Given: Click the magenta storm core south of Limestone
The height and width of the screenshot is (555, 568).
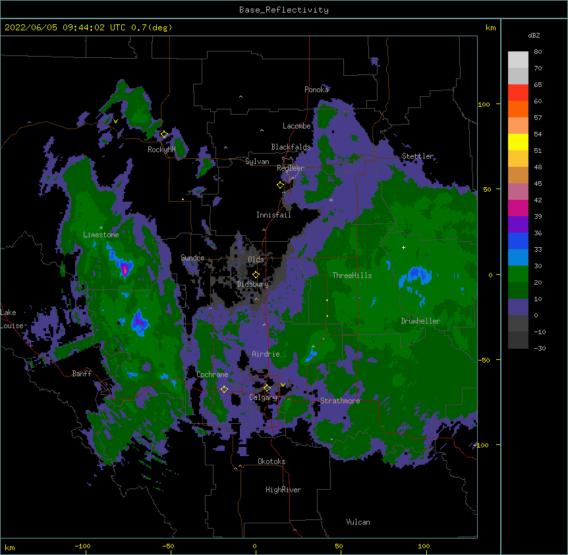Looking at the screenshot, I should [x=125, y=269].
